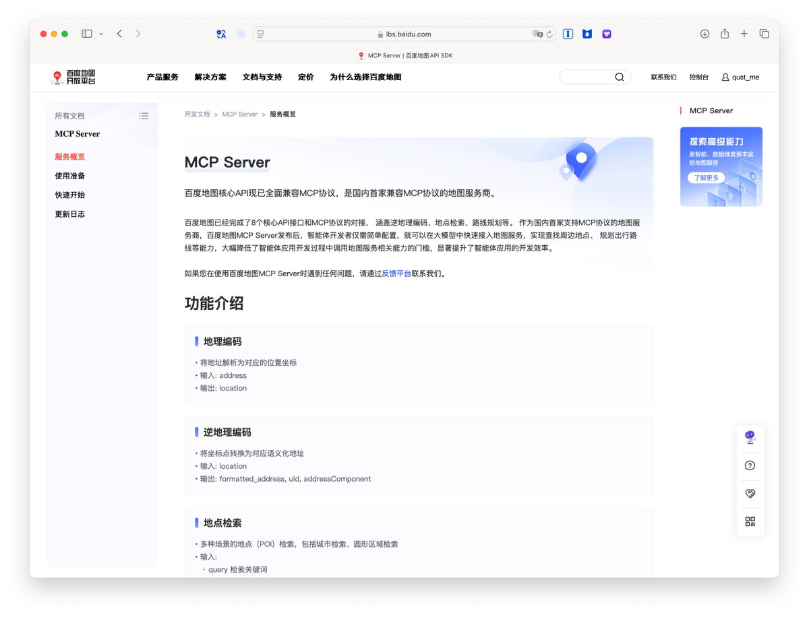
Task: Click the handshake heart icon
Action: (x=750, y=494)
